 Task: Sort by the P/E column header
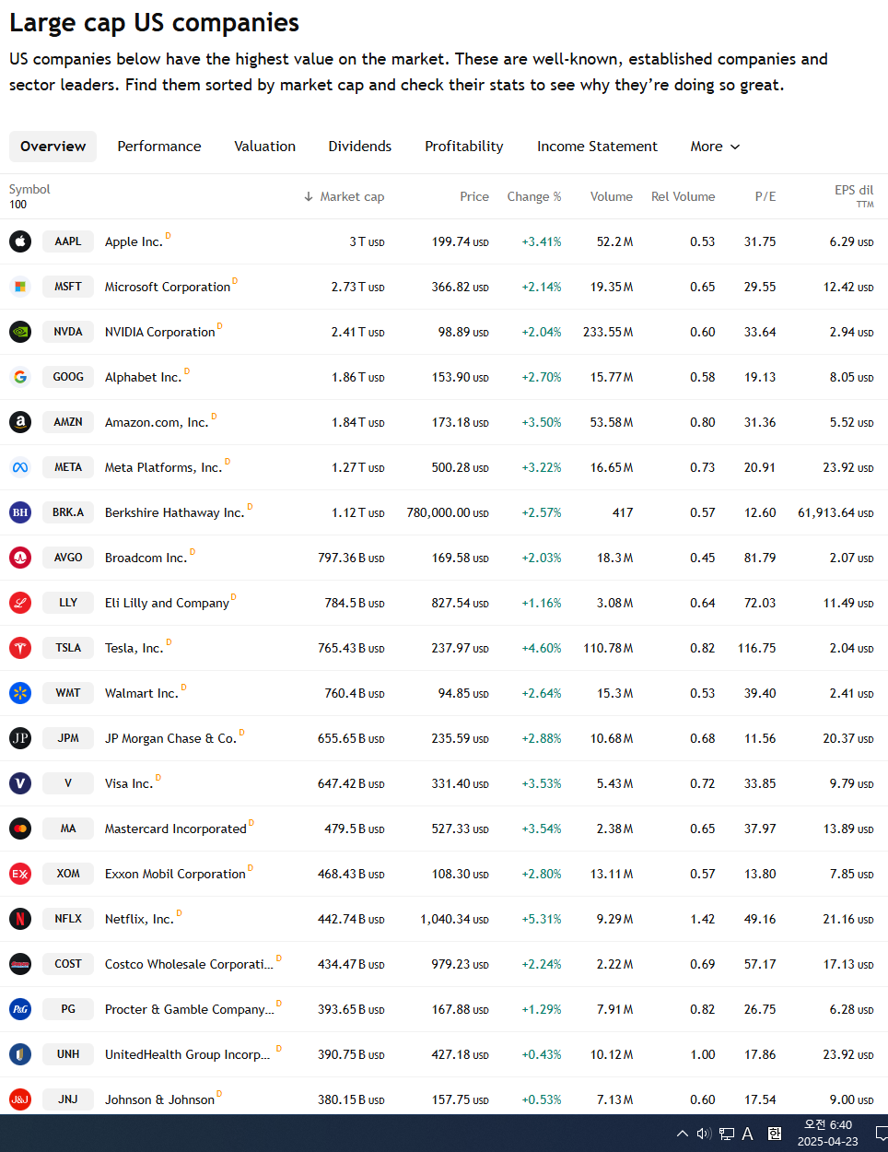coord(765,196)
